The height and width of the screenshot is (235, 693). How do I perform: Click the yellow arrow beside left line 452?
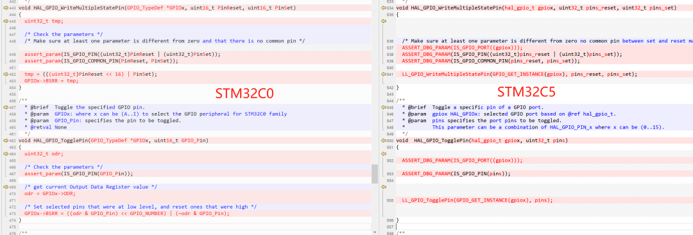pos(5,74)
